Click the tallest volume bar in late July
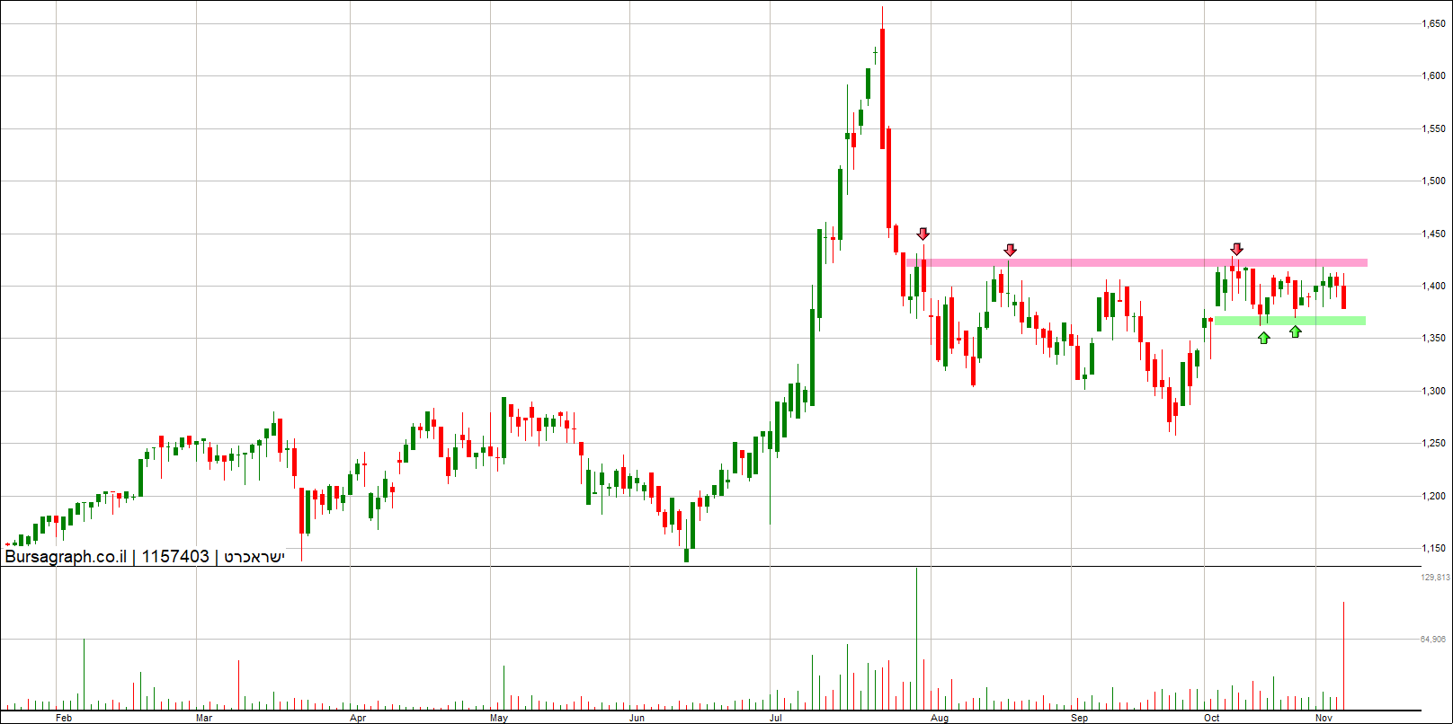Viewport: 1453px width, 724px height. [917, 638]
